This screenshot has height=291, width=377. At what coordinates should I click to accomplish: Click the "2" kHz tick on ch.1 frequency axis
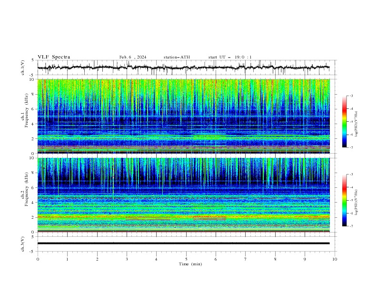point(34,139)
